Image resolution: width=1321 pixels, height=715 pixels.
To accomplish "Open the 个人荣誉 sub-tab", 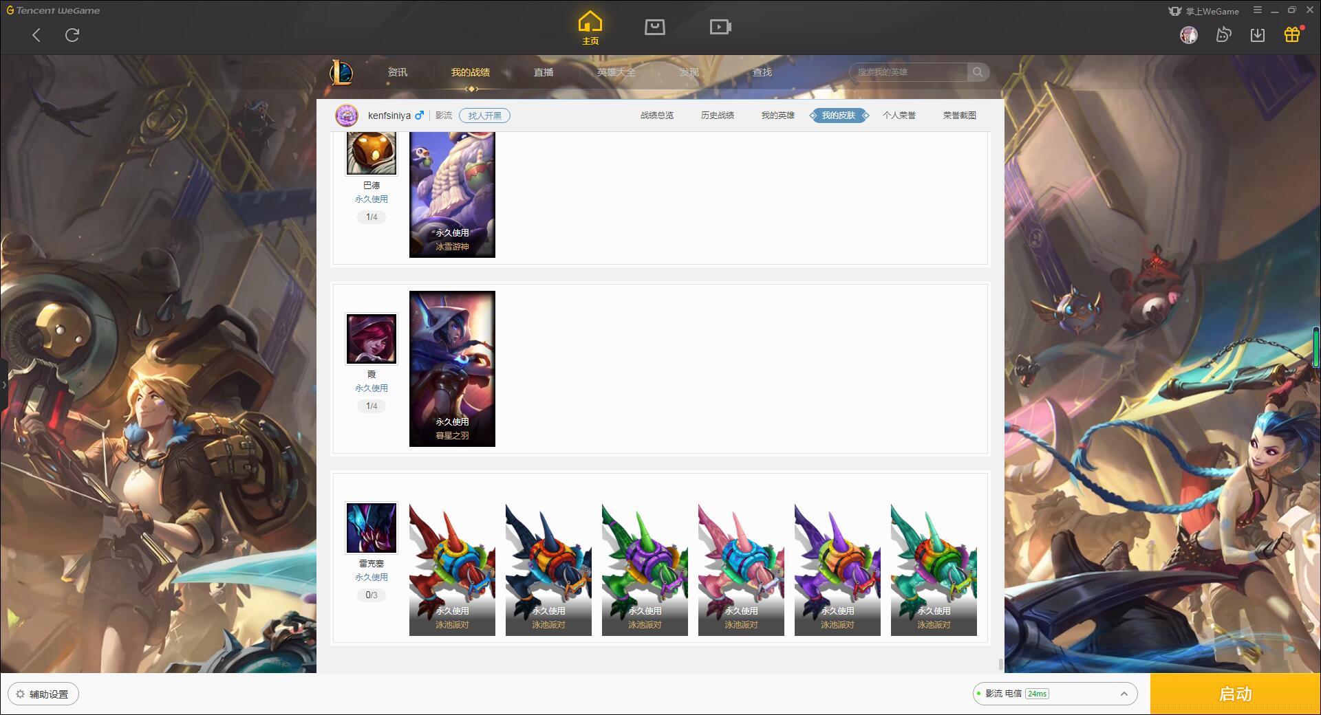I will click(x=899, y=115).
